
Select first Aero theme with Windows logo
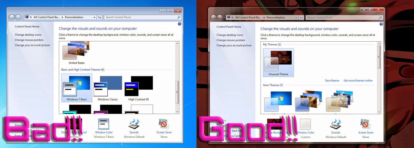click(278, 101)
